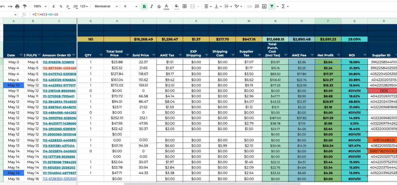Screen dimensions: 397x185
Task: Open the Supplier Tax column filter
Action: click(259, 55)
